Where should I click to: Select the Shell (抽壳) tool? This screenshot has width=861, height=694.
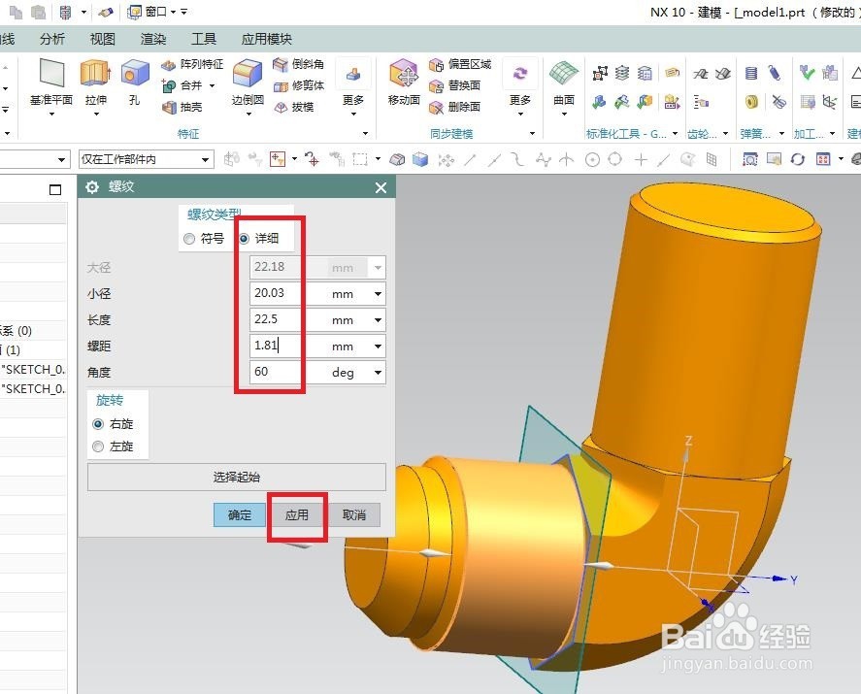182,107
